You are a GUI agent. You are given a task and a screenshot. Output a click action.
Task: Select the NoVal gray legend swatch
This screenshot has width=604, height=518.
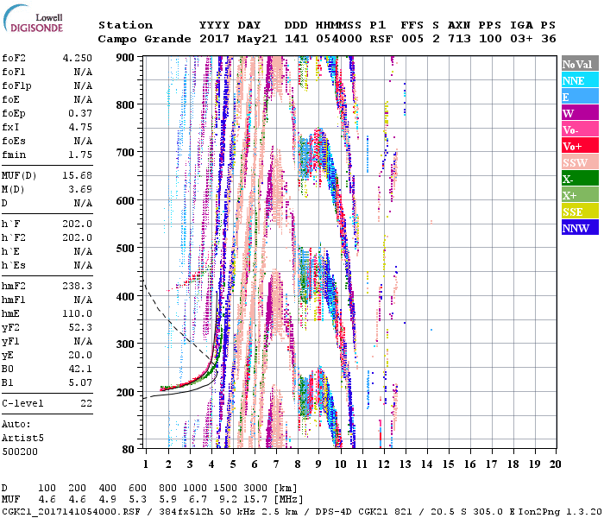pos(579,64)
